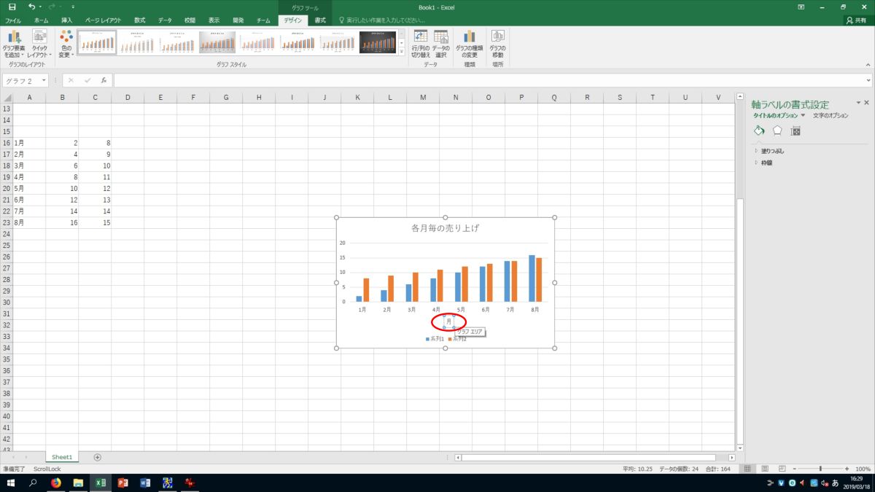Click the 系列1 legend entry

point(436,339)
